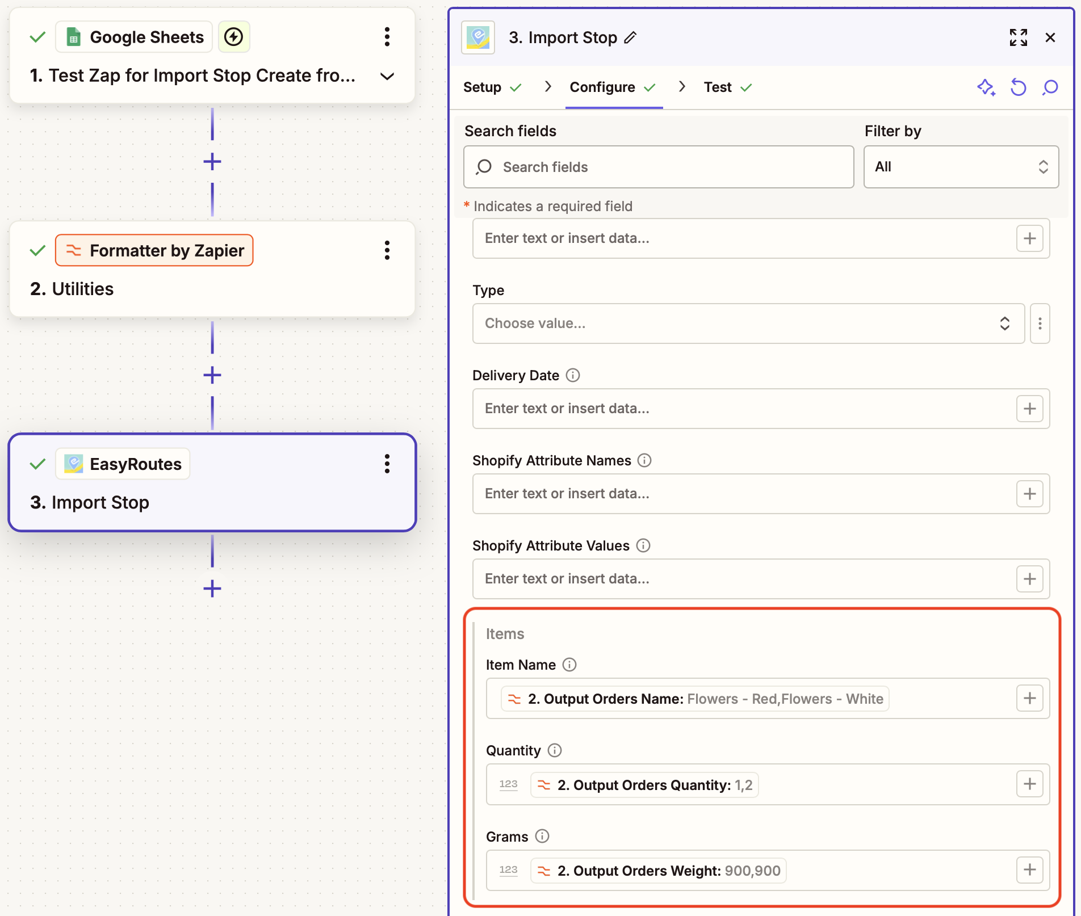
Task: Open options menu beside Type field
Action: coord(1040,323)
